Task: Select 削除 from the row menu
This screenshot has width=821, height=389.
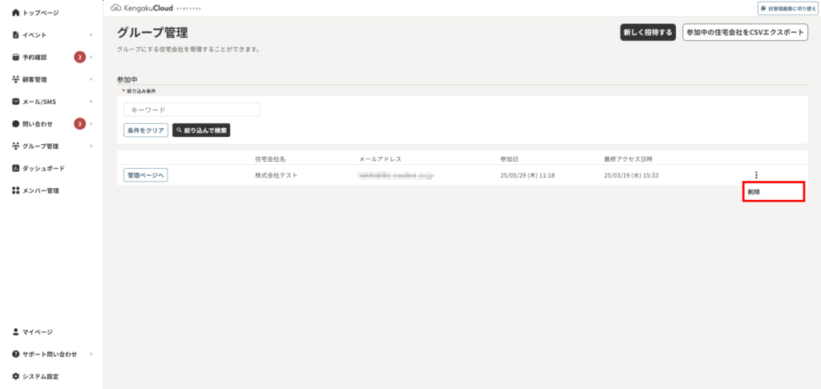Action: tap(754, 192)
